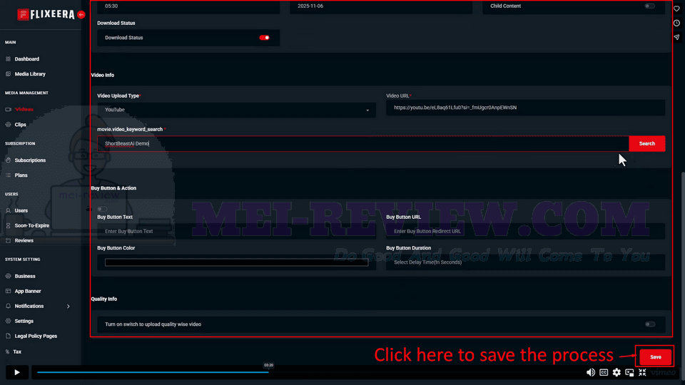Mute the video volume icon
The height and width of the screenshot is (385, 685).
point(591,372)
